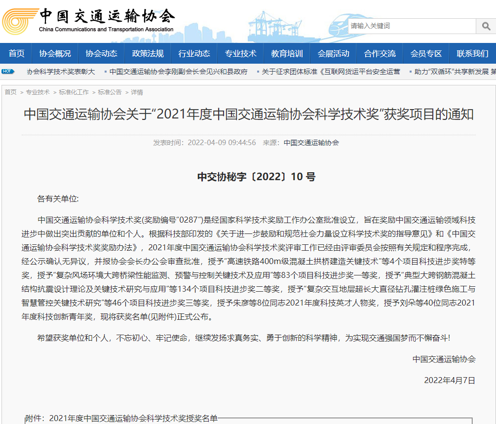This screenshot has width=496, height=424.
Task: Open the 政策法规 navigation item
Action: coord(148,53)
